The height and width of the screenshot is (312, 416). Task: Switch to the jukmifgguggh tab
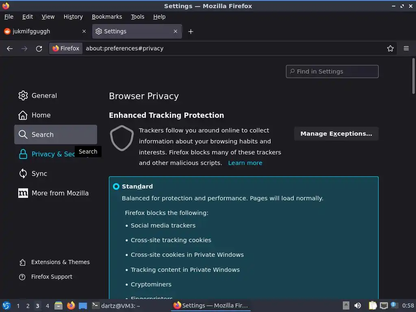point(45,31)
